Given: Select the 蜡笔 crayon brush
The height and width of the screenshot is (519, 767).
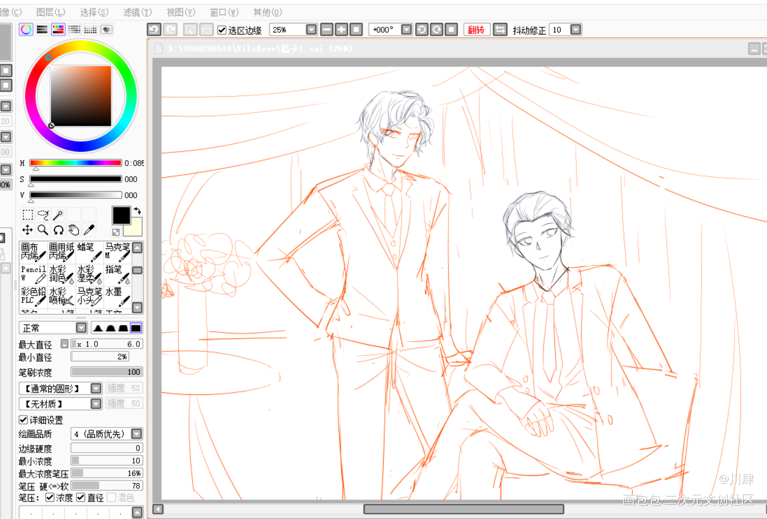Looking at the screenshot, I should click(x=90, y=251).
